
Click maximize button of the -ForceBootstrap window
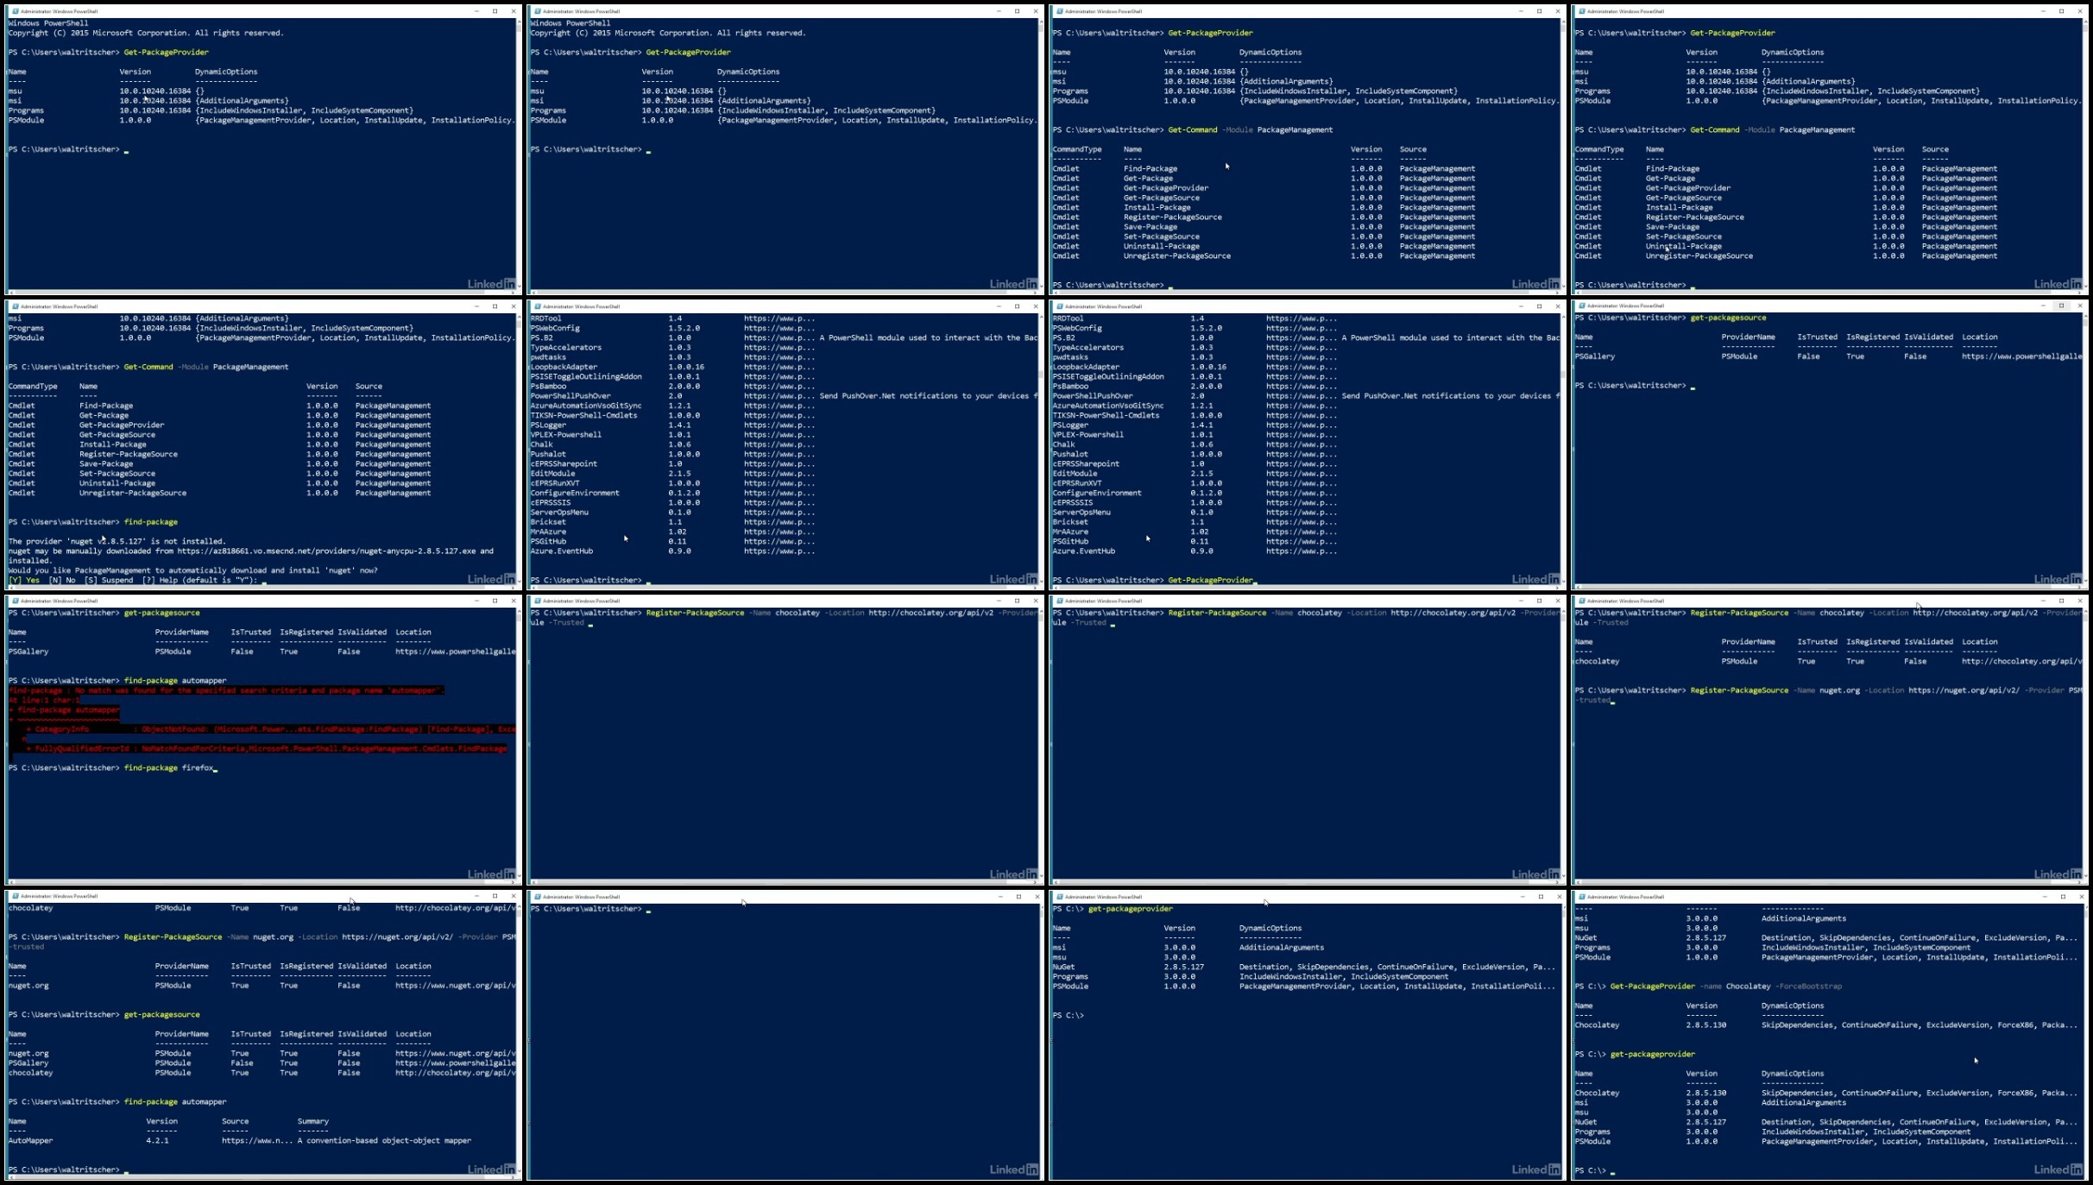[2062, 897]
